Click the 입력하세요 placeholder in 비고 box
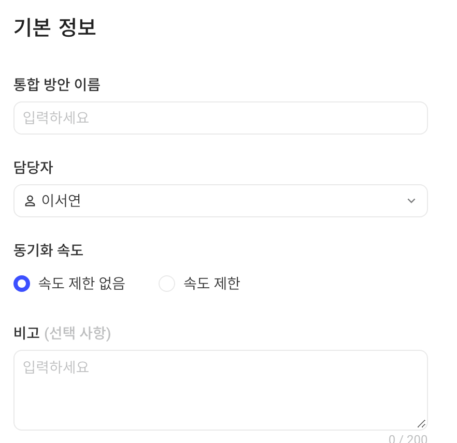The image size is (457, 443). tap(55, 367)
